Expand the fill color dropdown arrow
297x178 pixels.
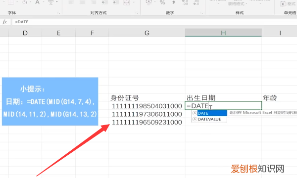click(x=30, y=2)
